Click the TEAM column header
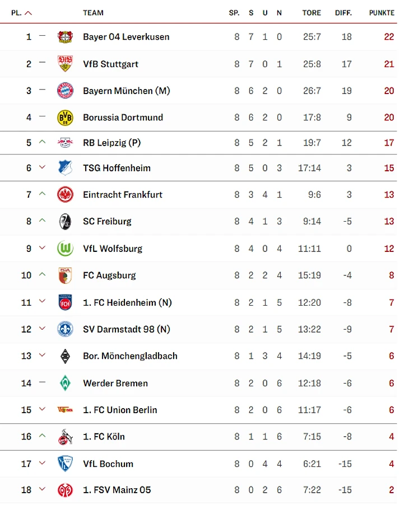 (93, 13)
